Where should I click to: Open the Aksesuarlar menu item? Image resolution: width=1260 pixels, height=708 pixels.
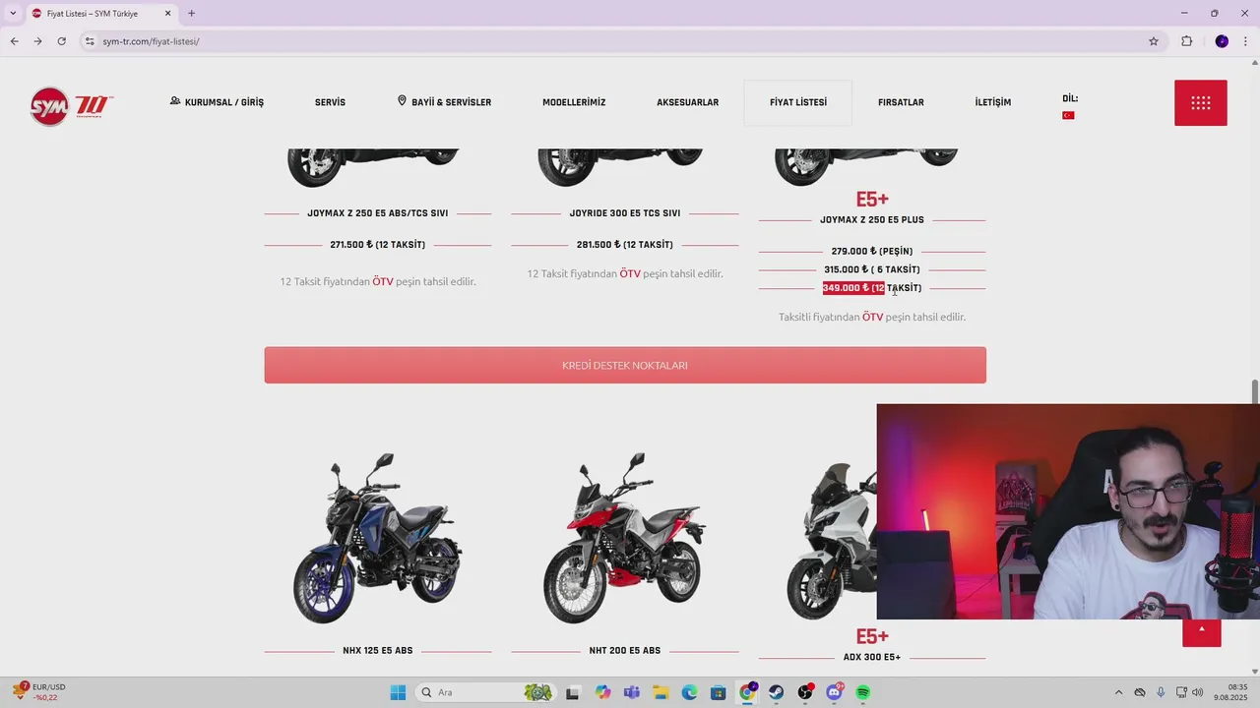tap(687, 102)
